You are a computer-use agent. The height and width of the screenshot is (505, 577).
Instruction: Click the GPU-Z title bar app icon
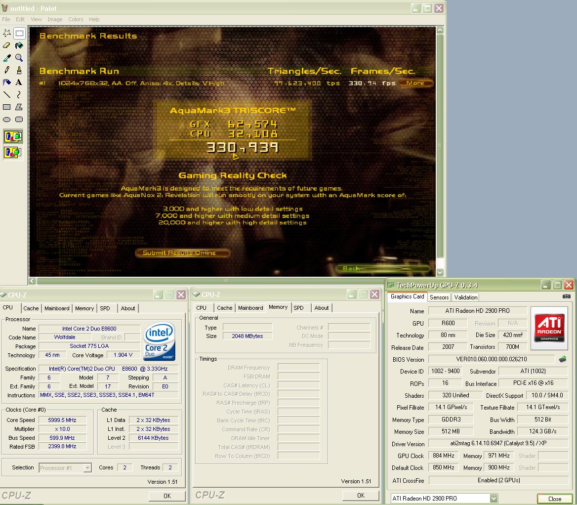[390, 285]
